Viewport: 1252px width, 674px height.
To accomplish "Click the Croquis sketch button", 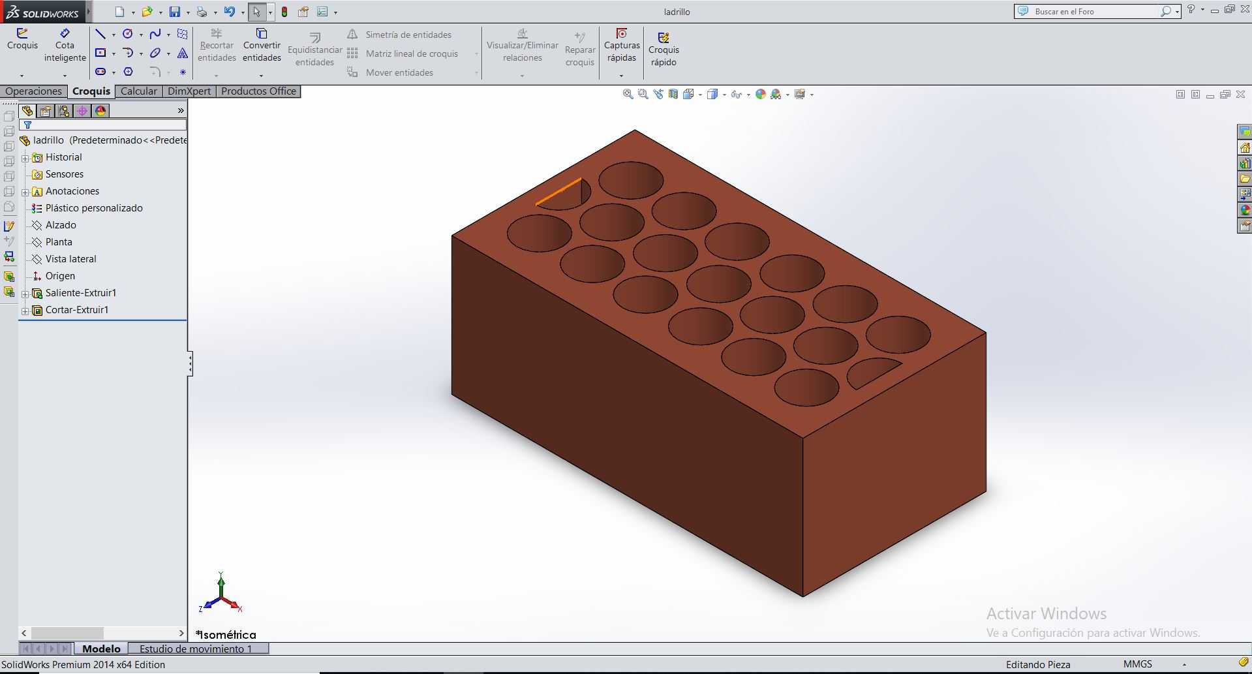I will tap(22, 40).
